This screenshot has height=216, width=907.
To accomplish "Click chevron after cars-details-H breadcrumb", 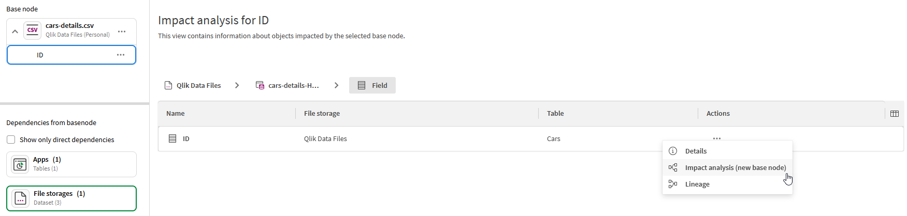I will coord(336,85).
